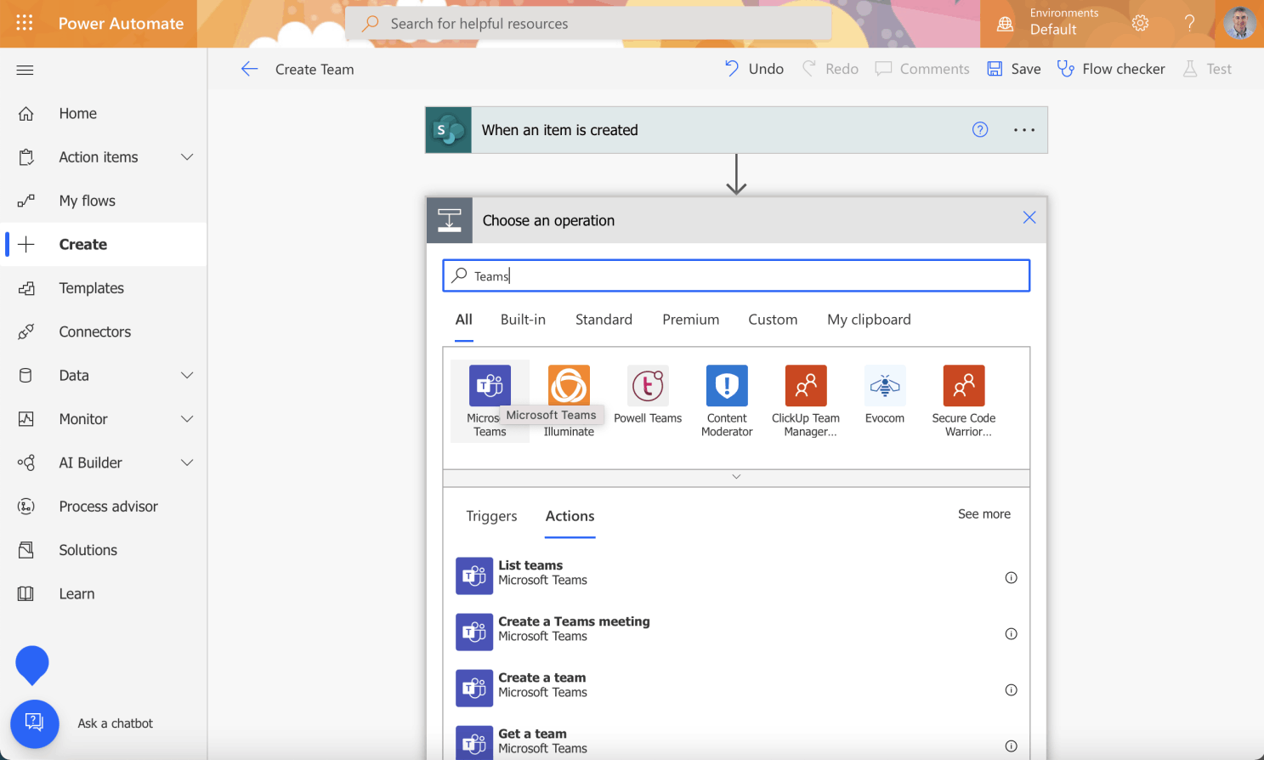This screenshot has height=760, width=1264.
Task: Expand the Action items menu
Action: (x=187, y=157)
